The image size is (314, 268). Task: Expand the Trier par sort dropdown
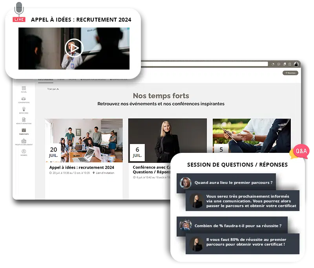[53, 89]
